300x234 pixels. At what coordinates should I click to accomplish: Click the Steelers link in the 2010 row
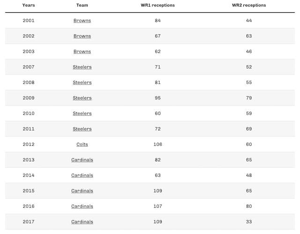[82, 113]
